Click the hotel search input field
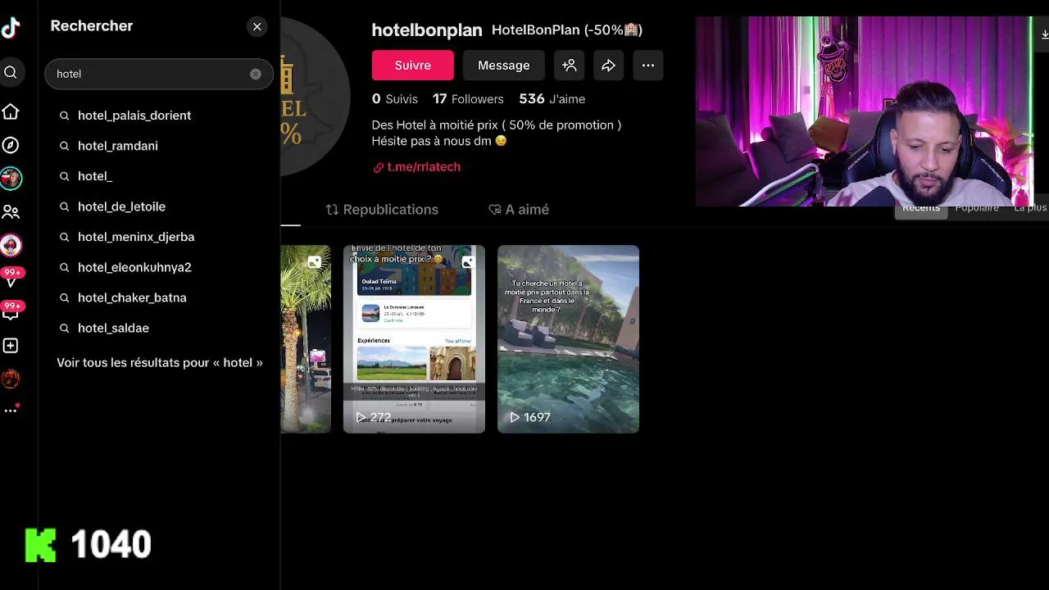Screen dimensions: 1049x590 click(x=159, y=74)
